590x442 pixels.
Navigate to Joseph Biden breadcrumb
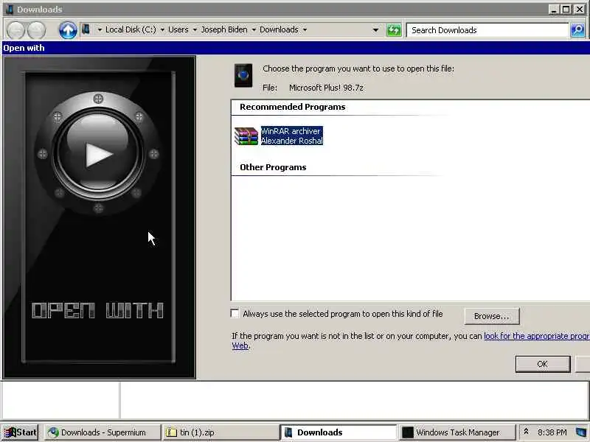(x=224, y=29)
